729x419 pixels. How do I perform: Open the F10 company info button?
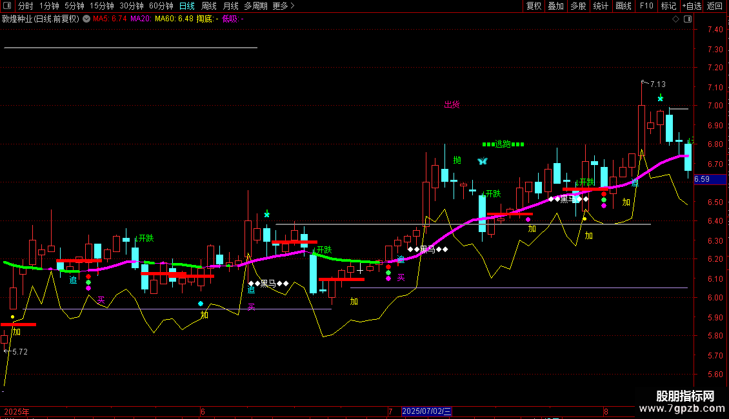tap(646, 6)
